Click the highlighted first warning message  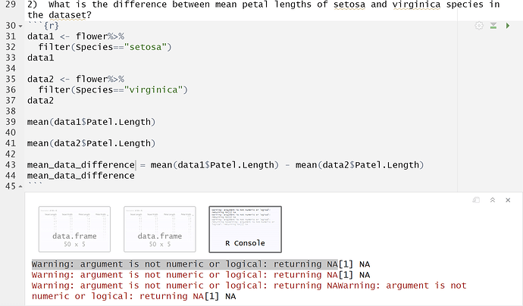point(185,264)
